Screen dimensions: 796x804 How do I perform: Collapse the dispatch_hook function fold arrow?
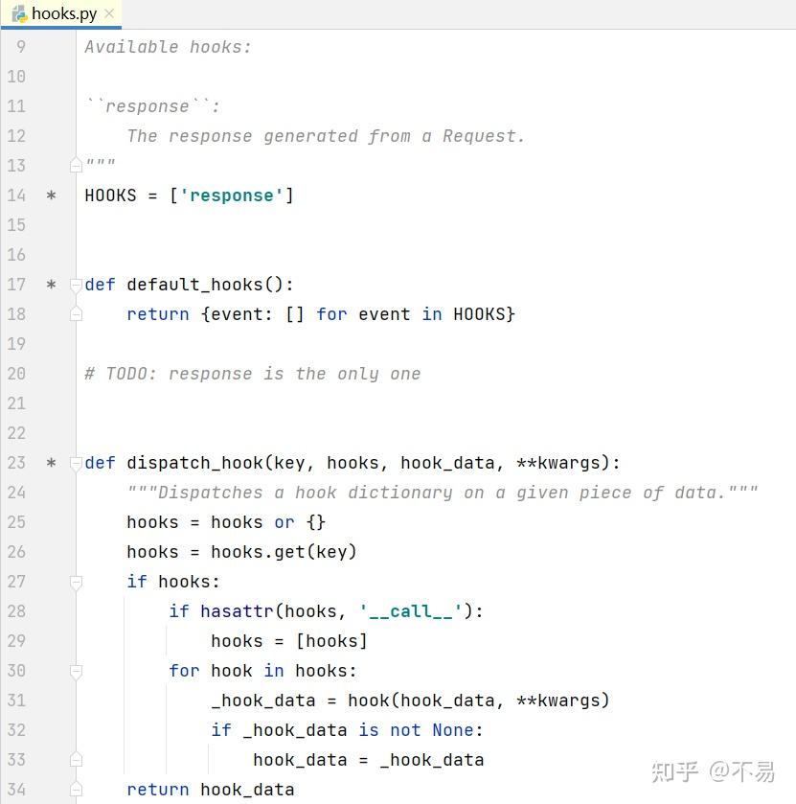coord(75,464)
